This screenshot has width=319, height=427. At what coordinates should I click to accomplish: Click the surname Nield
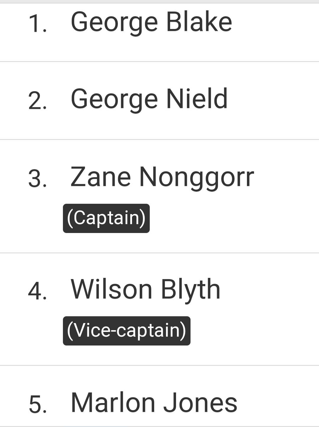coord(197,98)
